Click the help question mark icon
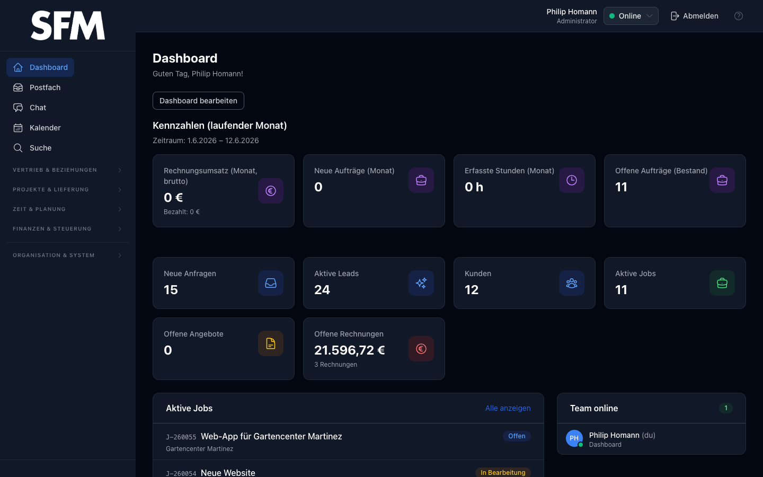The width and height of the screenshot is (763, 477). (739, 16)
